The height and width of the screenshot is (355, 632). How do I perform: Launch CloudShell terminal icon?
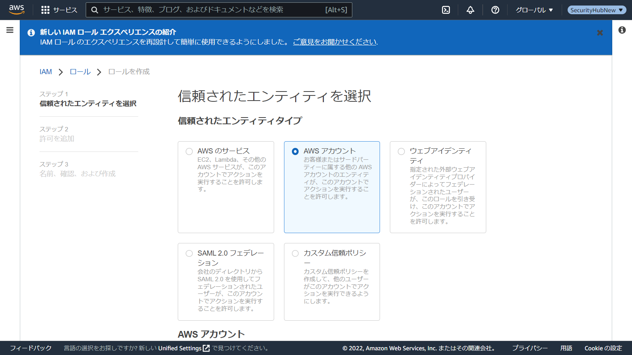446,10
